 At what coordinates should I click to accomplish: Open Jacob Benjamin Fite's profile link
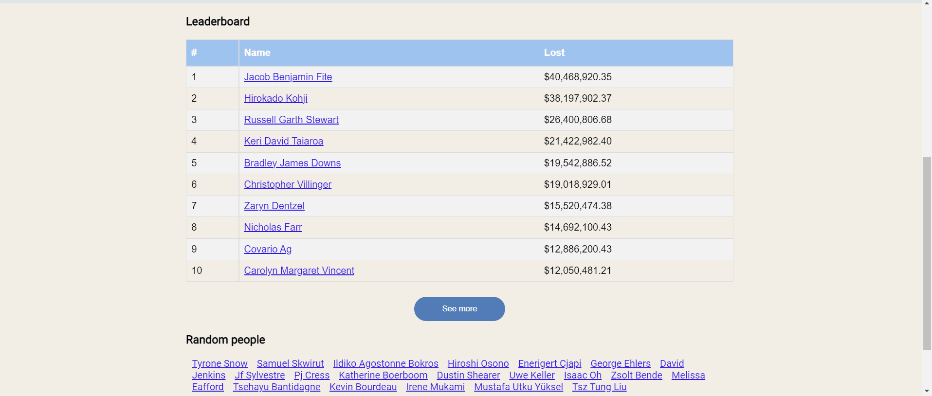[288, 77]
